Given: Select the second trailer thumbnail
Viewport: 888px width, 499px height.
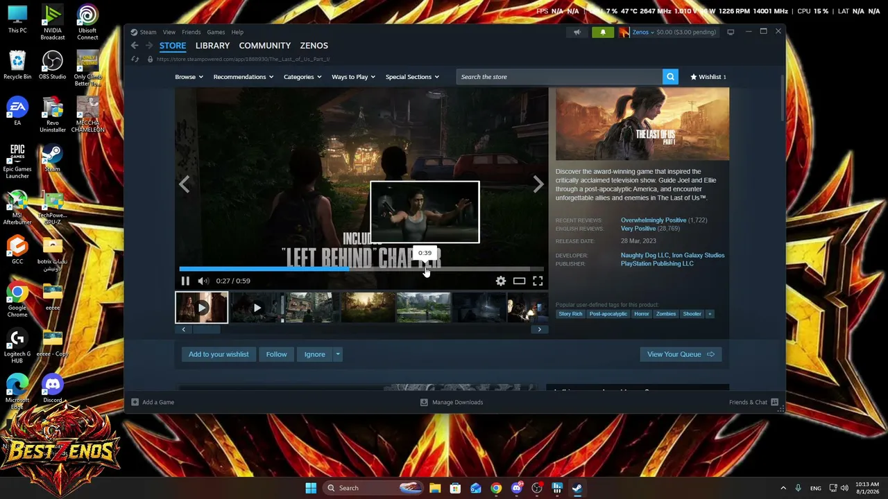Looking at the screenshot, I should coord(257,308).
